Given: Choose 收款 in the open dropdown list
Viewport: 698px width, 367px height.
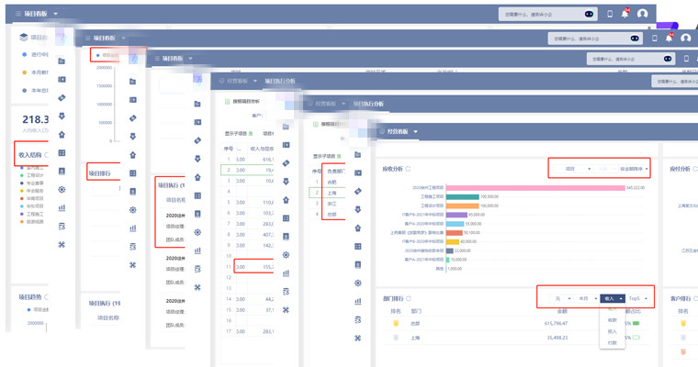Looking at the screenshot, I should click(613, 320).
